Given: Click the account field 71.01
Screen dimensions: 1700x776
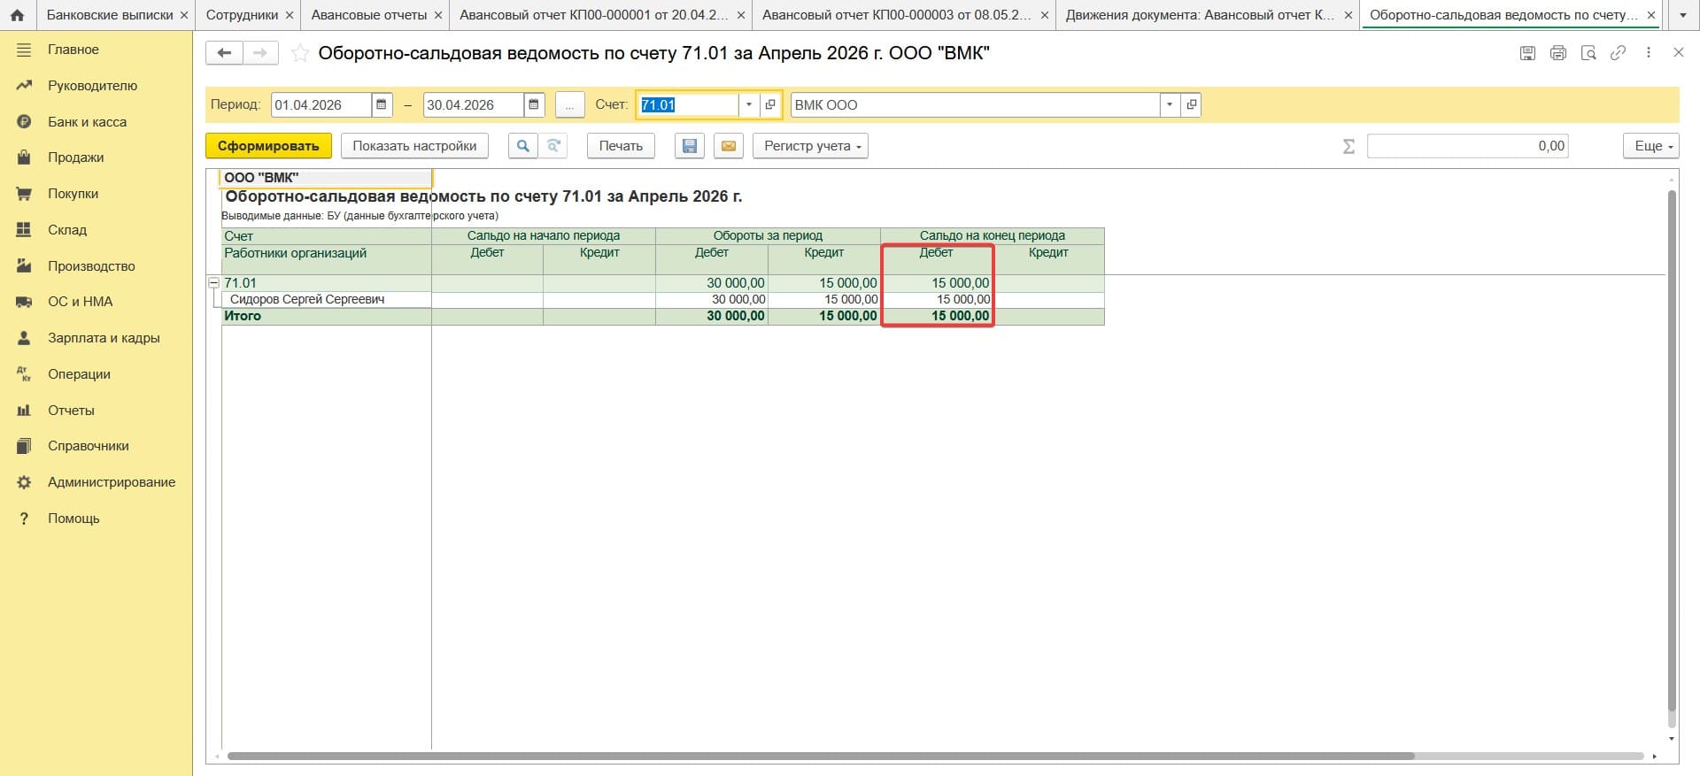Looking at the screenshot, I should tap(688, 104).
